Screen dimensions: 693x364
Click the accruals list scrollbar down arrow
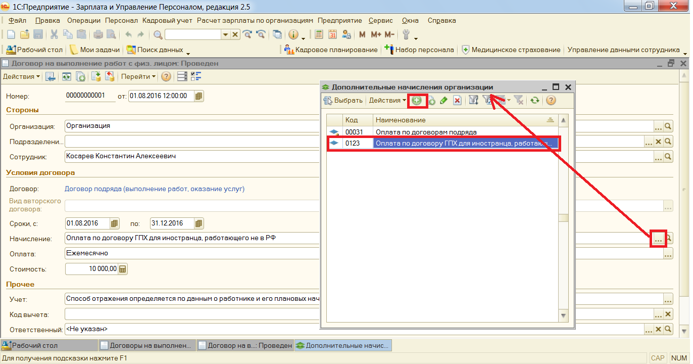(564, 315)
